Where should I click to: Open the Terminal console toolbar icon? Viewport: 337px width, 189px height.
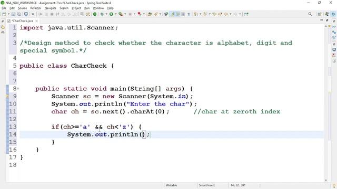26,14
